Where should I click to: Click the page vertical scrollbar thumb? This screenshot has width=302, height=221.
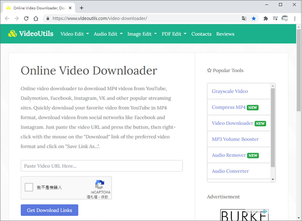(x=299, y=70)
